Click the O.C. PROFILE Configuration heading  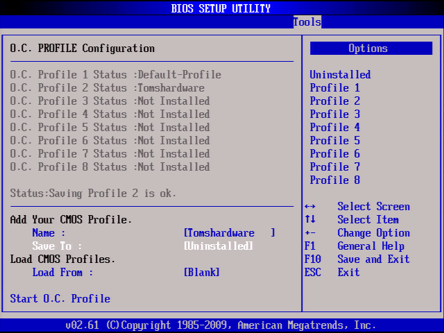[83, 49]
